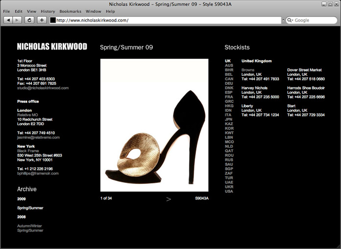This screenshot has width=341, height=249.
Task: Select USA in the stockists country list
Action: [x=229, y=191]
